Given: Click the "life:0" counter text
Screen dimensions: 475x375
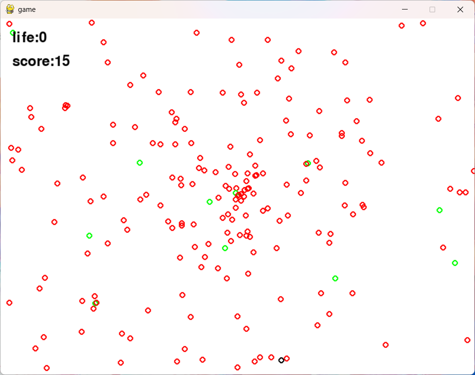Looking at the screenshot, I should [x=29, y=37].
